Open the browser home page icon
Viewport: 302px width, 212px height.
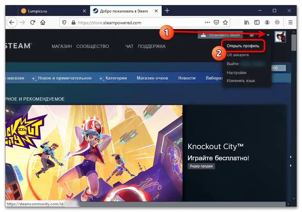click(x=43, y=22)
